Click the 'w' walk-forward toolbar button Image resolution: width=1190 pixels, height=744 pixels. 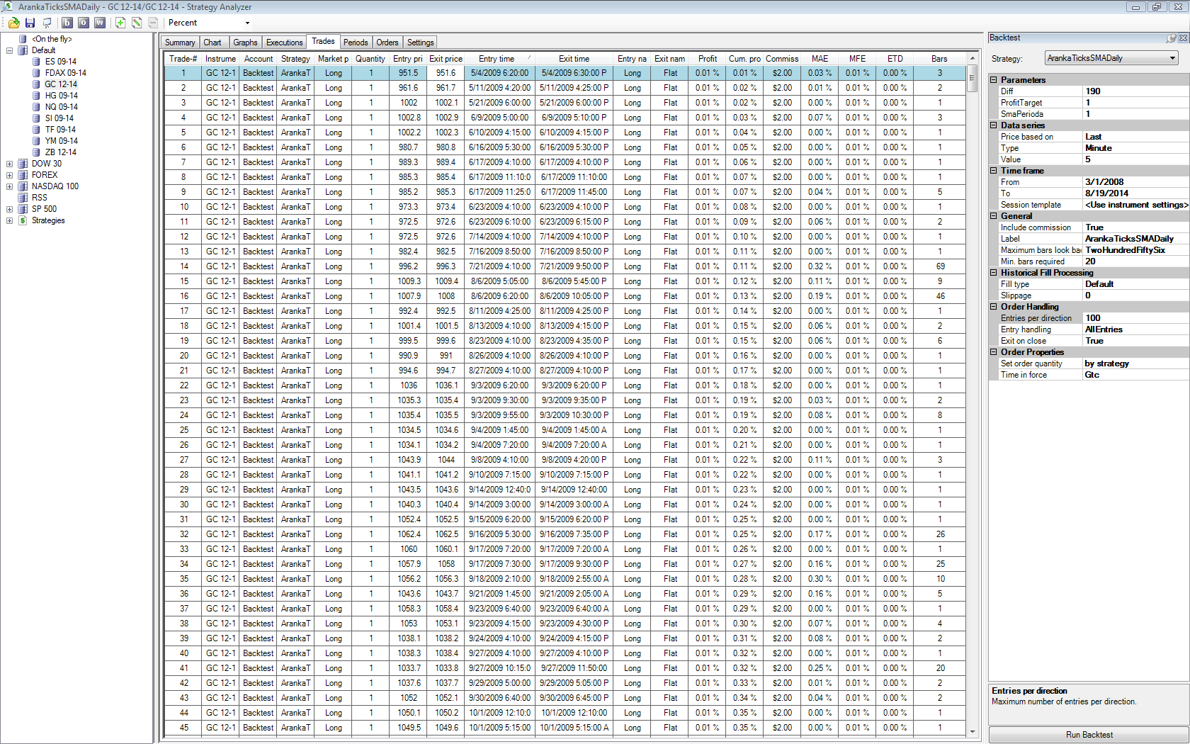(x=100, y=23)
